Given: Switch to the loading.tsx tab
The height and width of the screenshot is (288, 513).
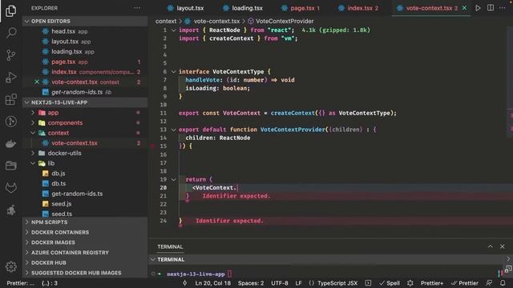Looking at the screenshot, I should pos(243,8).
